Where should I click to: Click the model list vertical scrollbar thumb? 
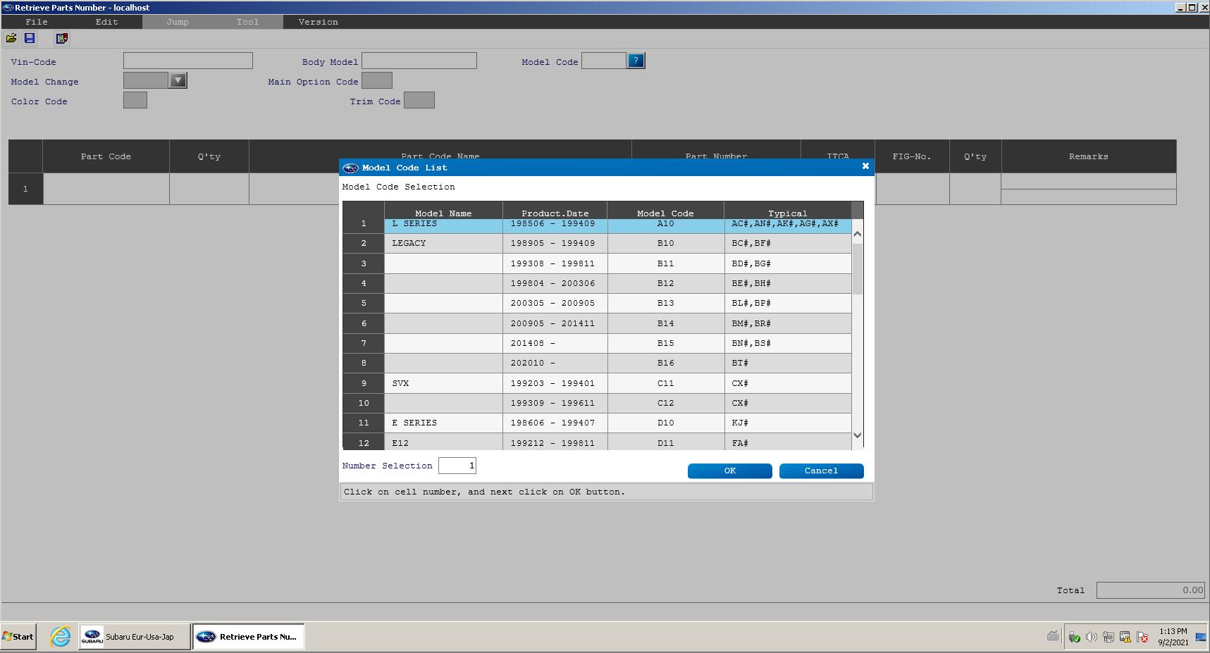858,268
